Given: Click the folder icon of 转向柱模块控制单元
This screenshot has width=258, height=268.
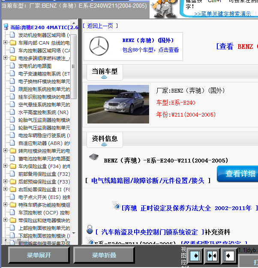Looking at the screenshot, I should (x=13, y=151).
